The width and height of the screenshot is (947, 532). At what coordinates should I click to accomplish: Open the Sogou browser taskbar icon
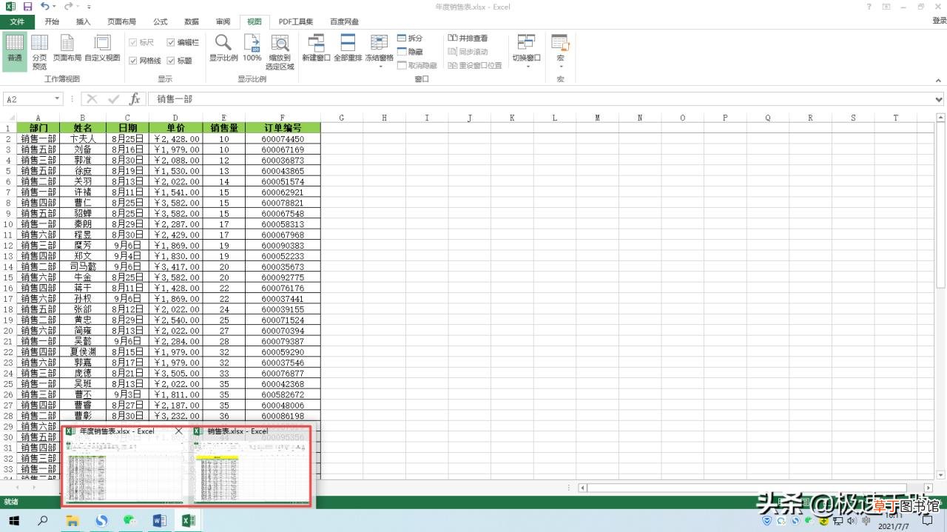pos(102,521)
